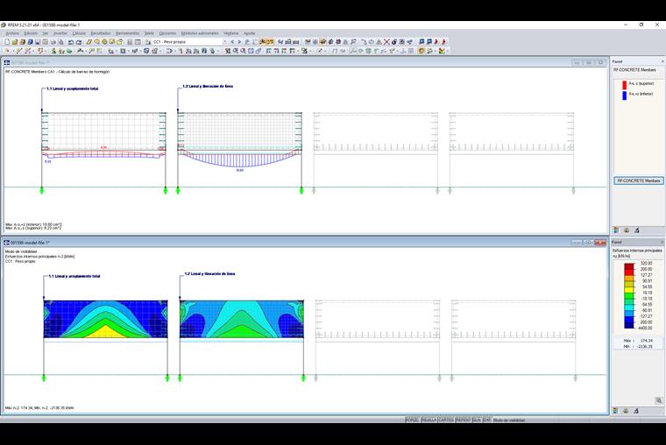Open the Cálculo menu
Image resolution: width=666 pixels, height=445 pixels.
(x=79, y=33)
